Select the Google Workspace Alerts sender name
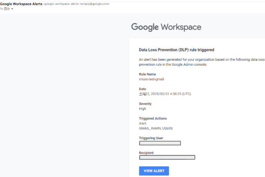The image size is (265, 177). click(x=21, y=4)
